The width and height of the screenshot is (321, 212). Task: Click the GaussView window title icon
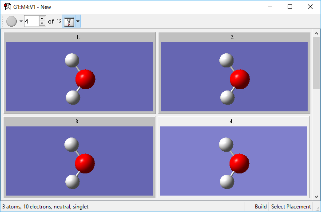[8, 7]
